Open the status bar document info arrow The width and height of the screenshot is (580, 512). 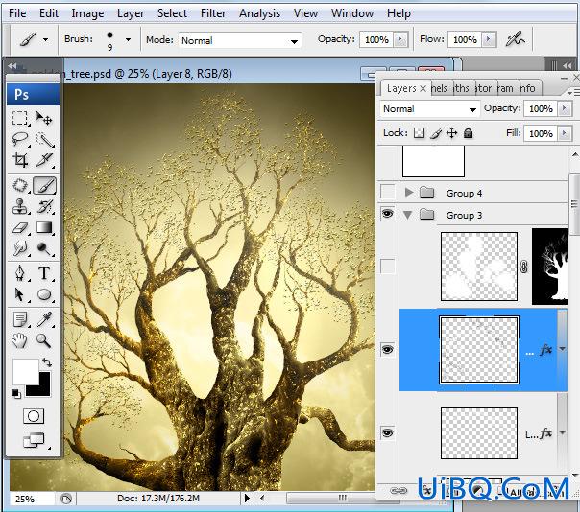247,499
